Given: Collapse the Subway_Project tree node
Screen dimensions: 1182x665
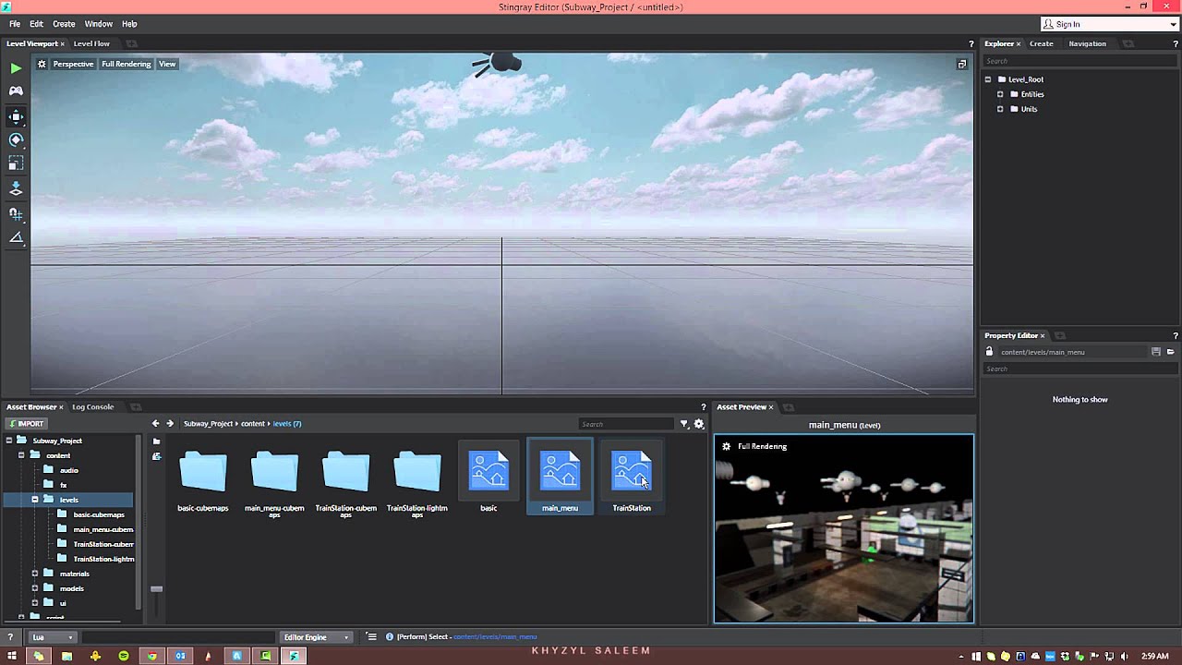Looking at the screenshot, I should [9, 441].
